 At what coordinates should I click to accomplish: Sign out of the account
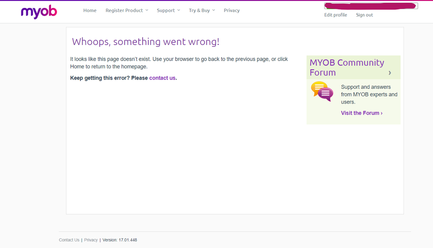364,15
